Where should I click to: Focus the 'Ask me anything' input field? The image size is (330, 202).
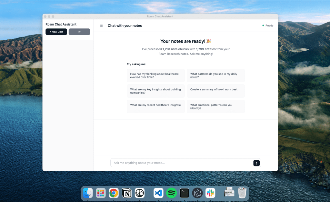[x=181, y=163]
